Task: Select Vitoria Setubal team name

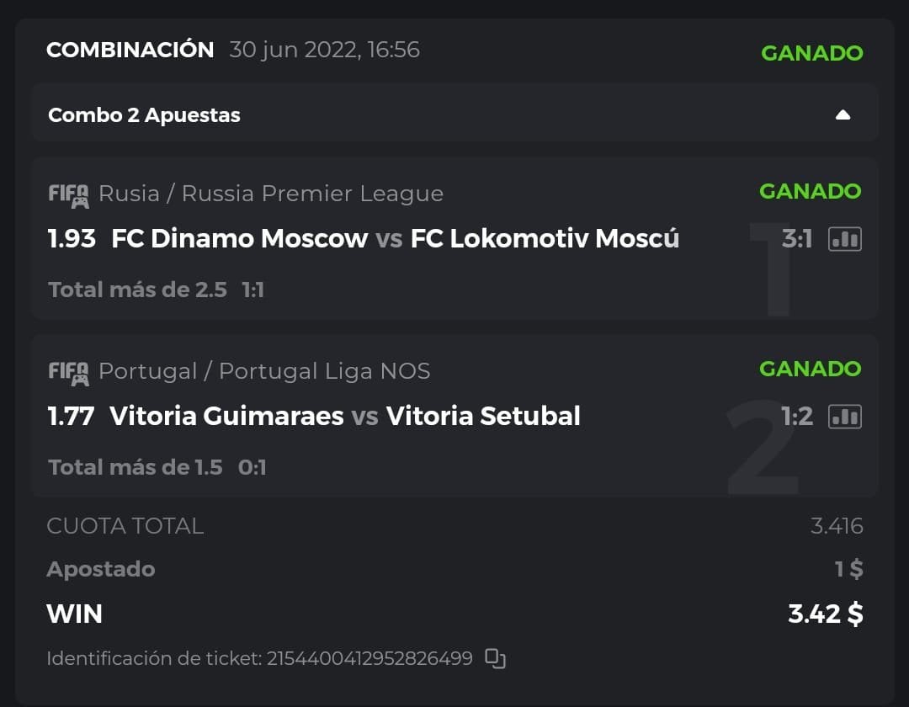Action: 483,416
